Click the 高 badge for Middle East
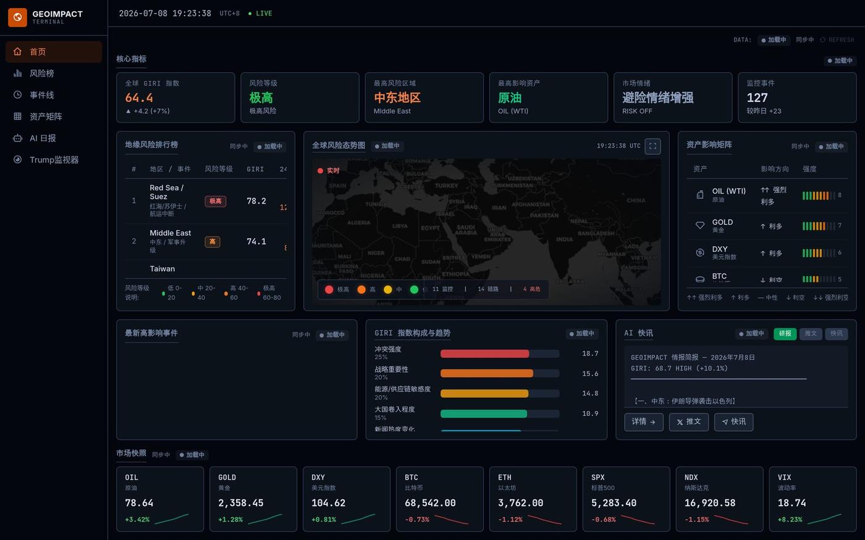The height and width of the screenshot is (540, 865). [213, 242]
